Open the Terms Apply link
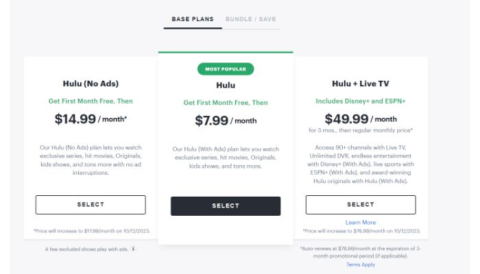Image resolution: width=480 pixels, height=274 pixels. point(361,264)
